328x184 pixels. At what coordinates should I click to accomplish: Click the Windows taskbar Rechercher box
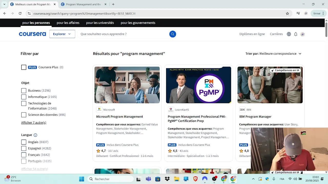pyautogui.click(x=110, y=179)
